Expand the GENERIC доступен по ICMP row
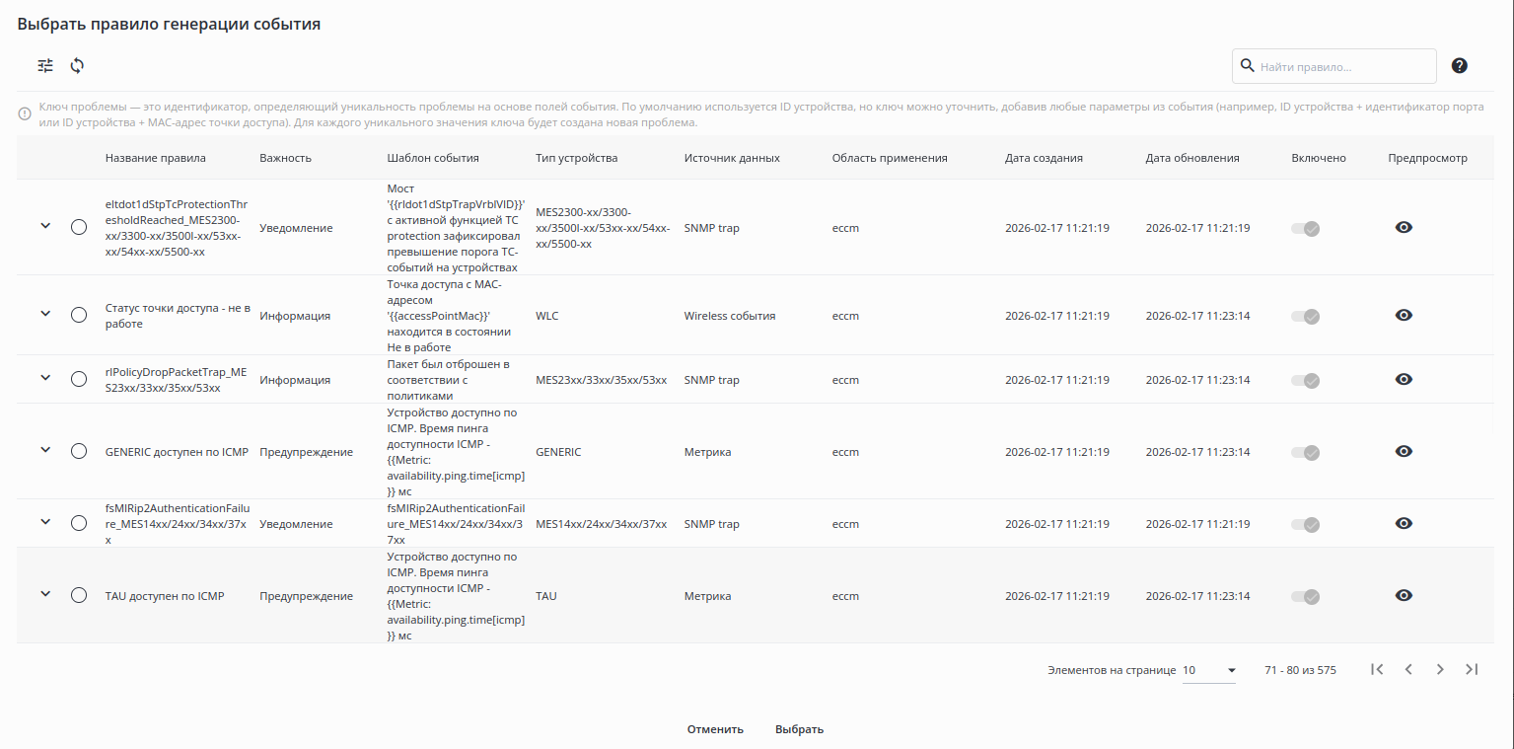Image resolution: width=1514 pixels, height=749 pixels. coord(44,450)
